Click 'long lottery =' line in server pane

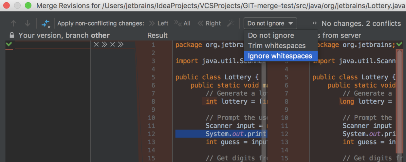click(366, 101)
